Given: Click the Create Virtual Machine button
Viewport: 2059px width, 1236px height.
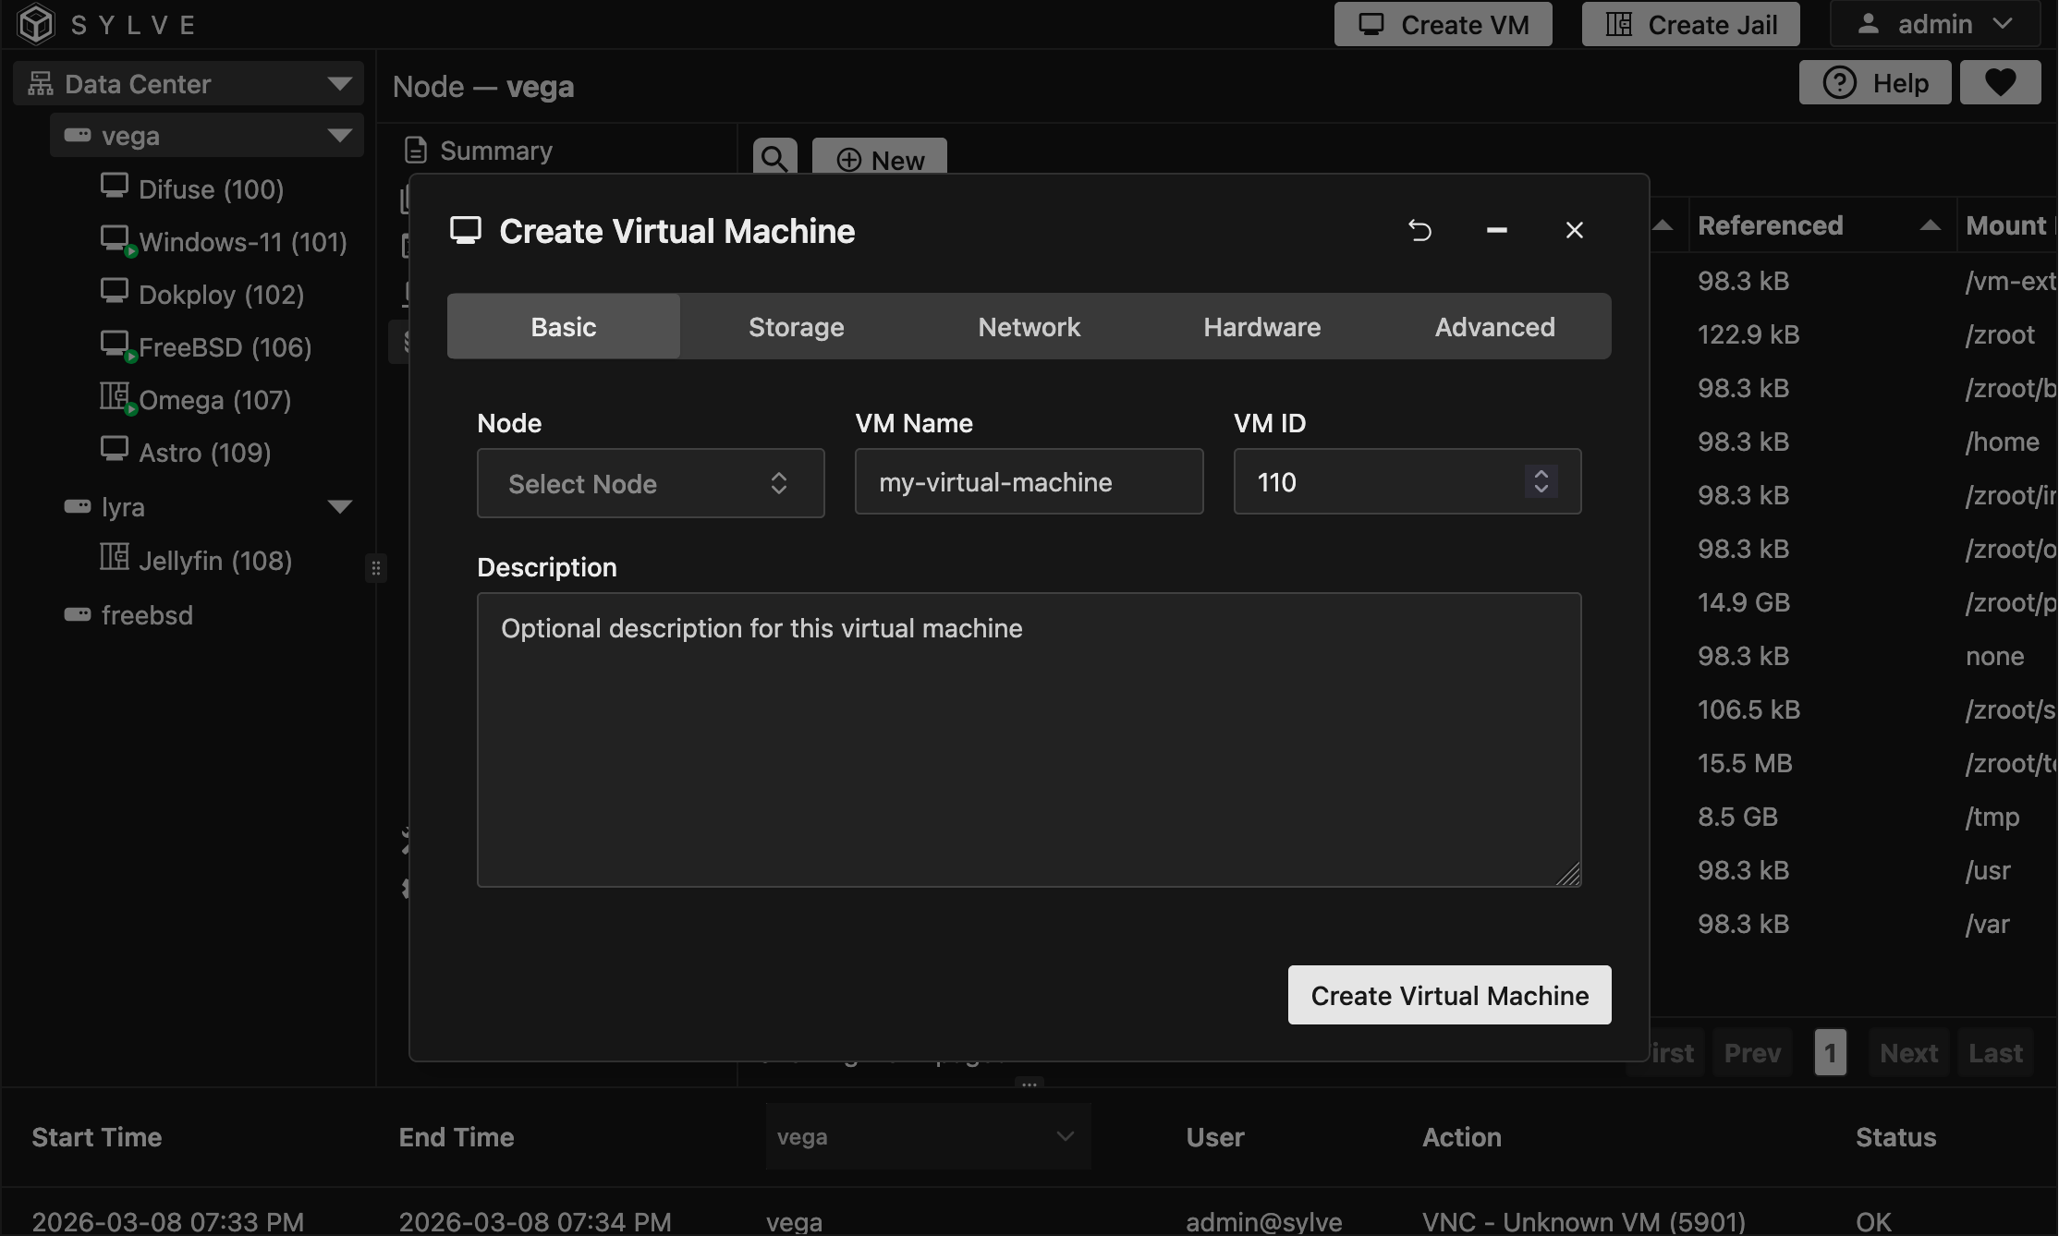Looking at the screenshot, I should [x=1448, y=995].
